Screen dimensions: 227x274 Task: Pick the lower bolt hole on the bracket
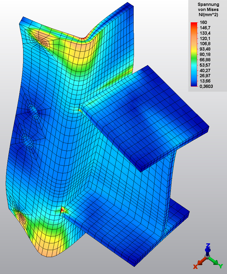(27, 140)
